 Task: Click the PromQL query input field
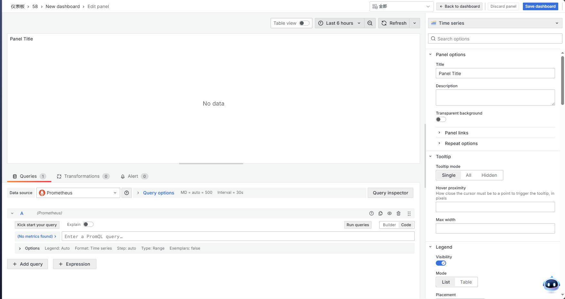pos(238,236)
